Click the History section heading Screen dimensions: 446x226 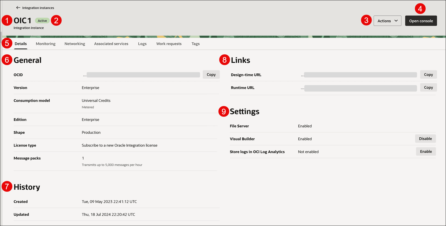pyautogui.click(x=27, y=187)
